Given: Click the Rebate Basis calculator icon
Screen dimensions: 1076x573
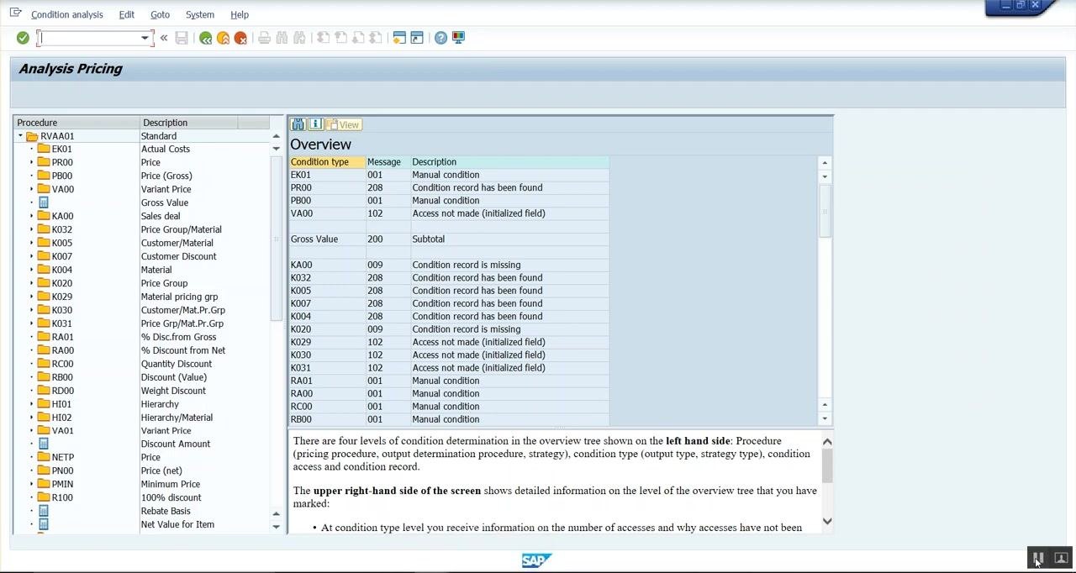Looking at the screenshot, I should tap(44, 511).
